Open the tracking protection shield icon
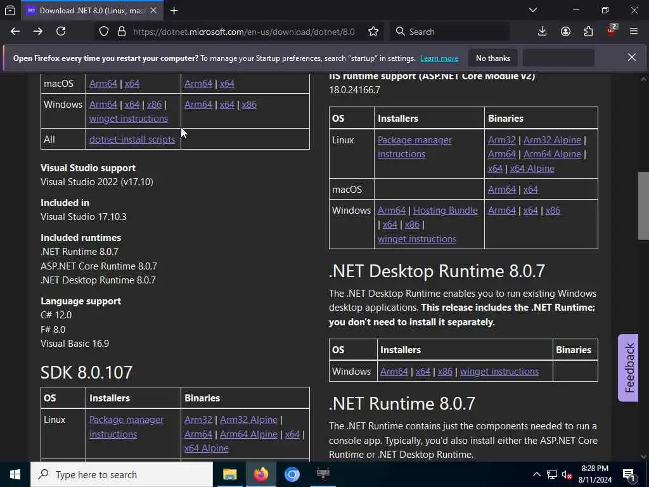The width and height of the screenshot is (649, 487). click(x=104, y=32)
